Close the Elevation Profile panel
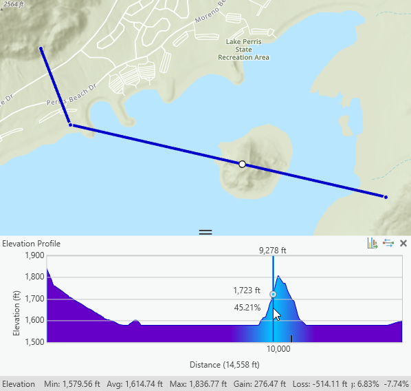 [403, 244]
